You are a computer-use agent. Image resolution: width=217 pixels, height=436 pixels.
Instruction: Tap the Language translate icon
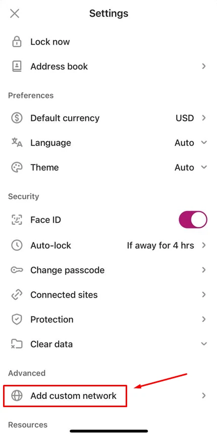tap(17, 143)
